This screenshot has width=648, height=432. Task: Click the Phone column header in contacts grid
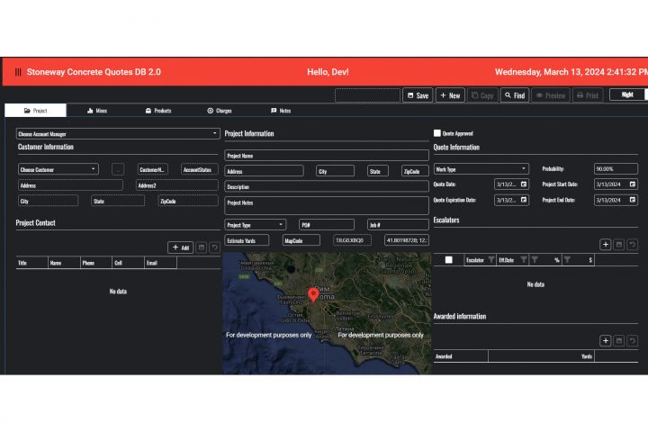tap(96, 263)
